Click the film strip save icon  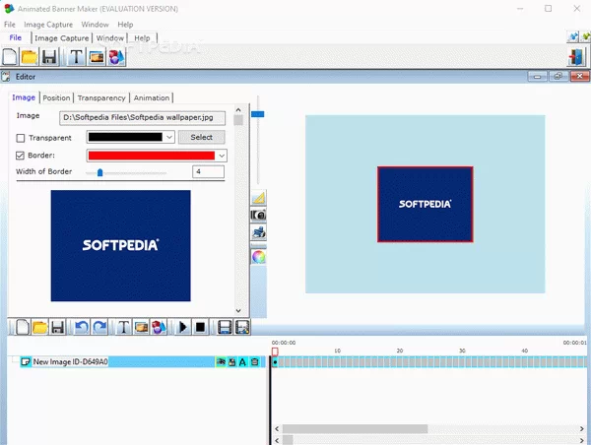coord(225,327)
